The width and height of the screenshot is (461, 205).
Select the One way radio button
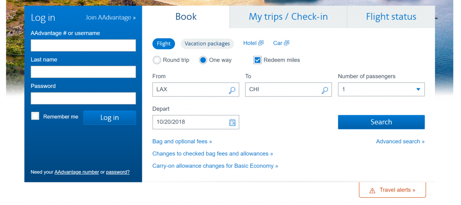pyautogui.click(x=203, y=60)
